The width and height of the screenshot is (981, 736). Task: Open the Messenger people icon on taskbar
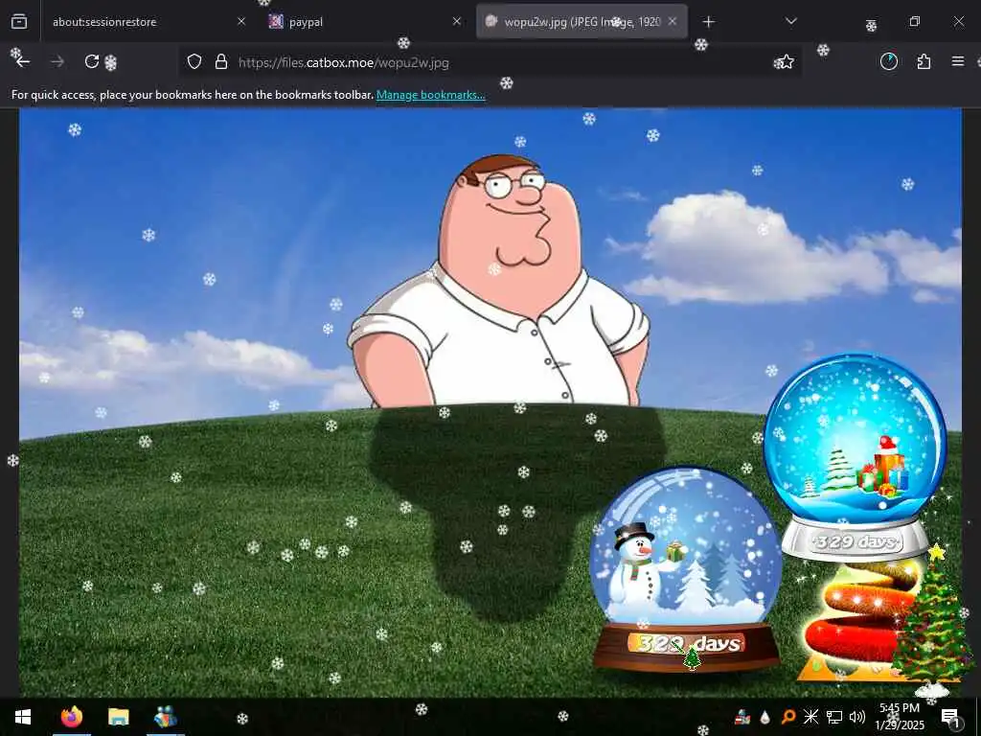pos(165,717)
